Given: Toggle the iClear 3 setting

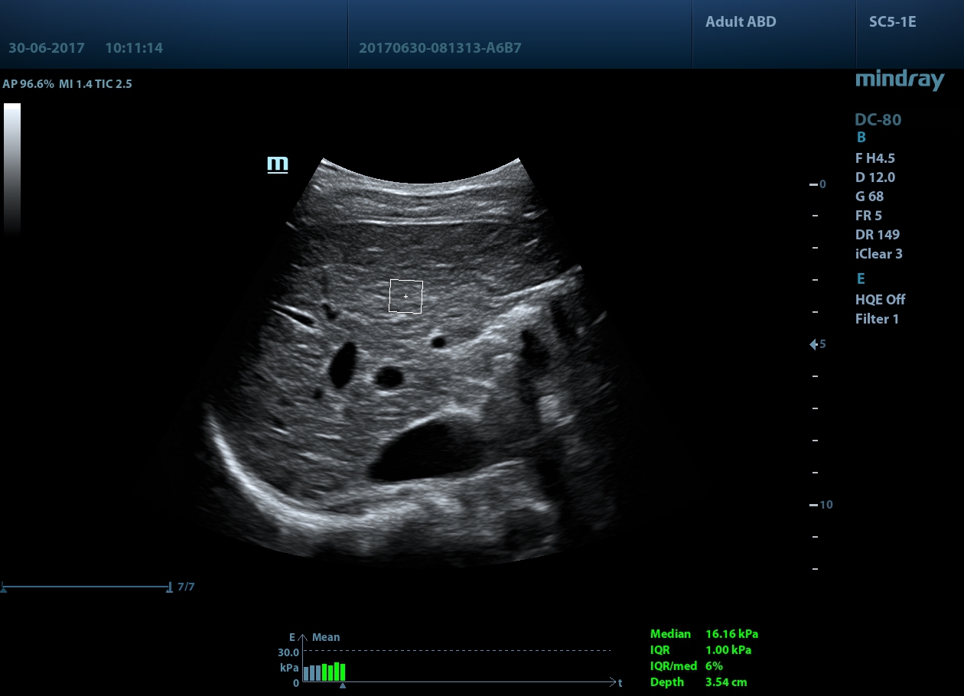Looking at the screenshot, I should [878, 254].
